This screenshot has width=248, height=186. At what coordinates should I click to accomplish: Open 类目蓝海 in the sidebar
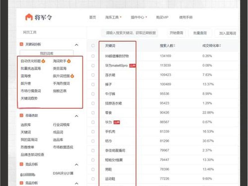pyautogui.click(x=60, y=68)
